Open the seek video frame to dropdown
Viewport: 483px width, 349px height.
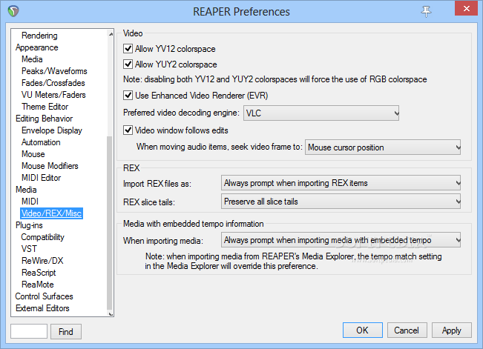coord(383,147)
